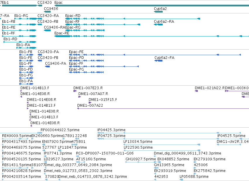This screenshot has height=181, width=249.
Task: Select the Epac-PE protein label
Action: pos(76,52)
